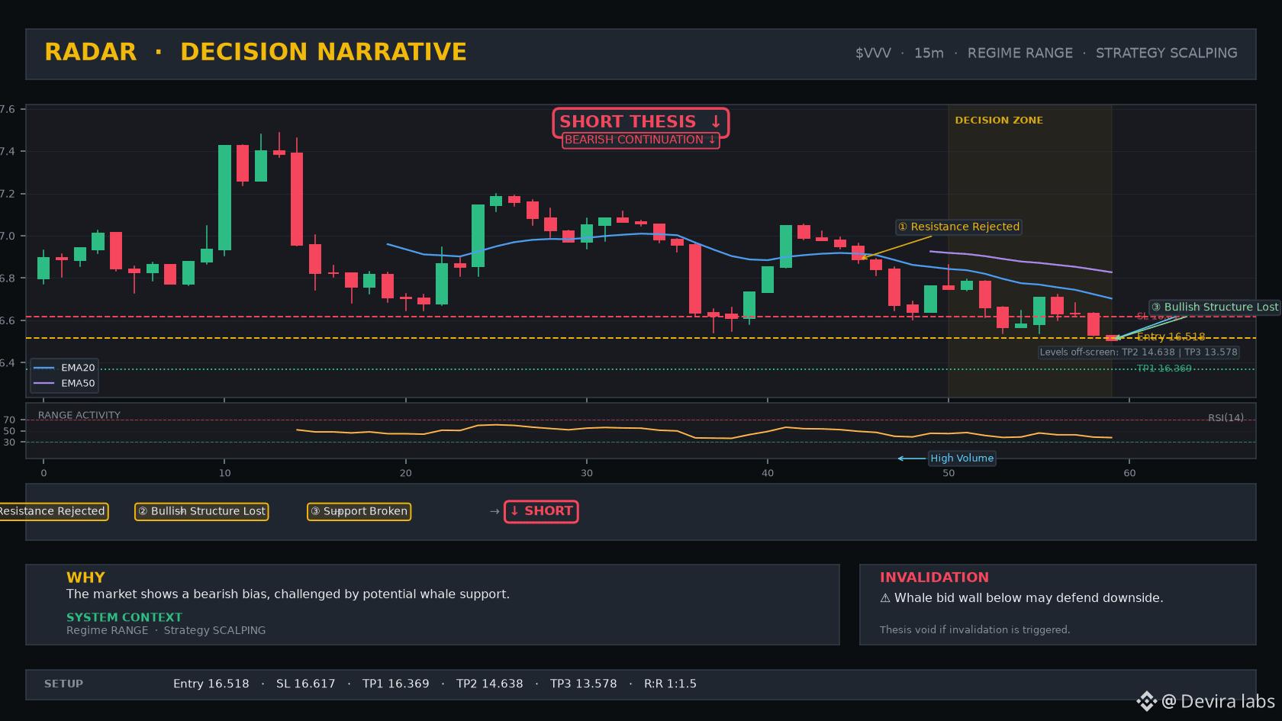This screenshot has width=1282, height=721.
Task: Click the R:R 1:1.5 ratio
Action: click(670, 684)
